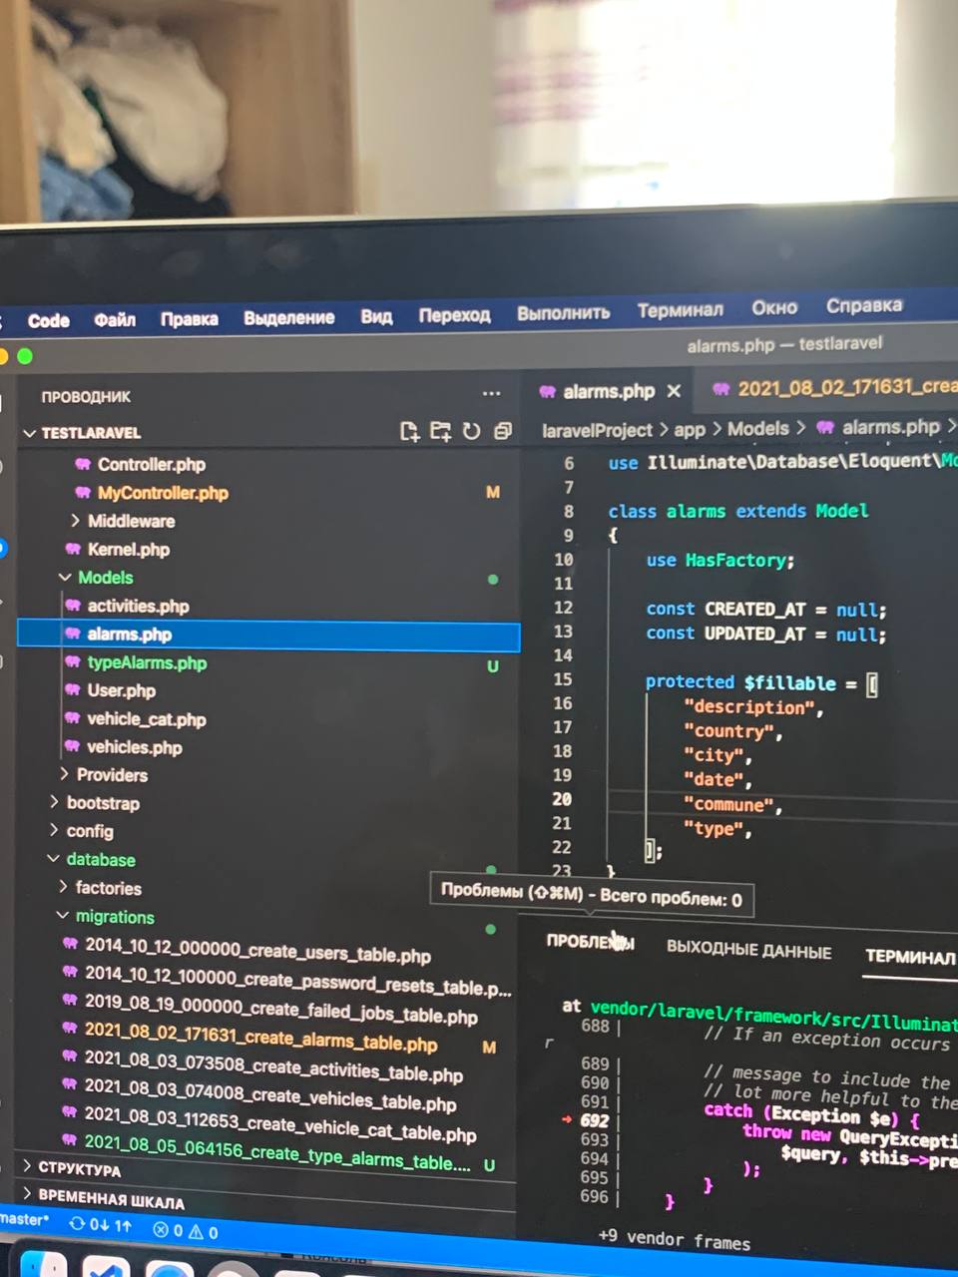Open the Выполнить menu

(x=563, y=312)
